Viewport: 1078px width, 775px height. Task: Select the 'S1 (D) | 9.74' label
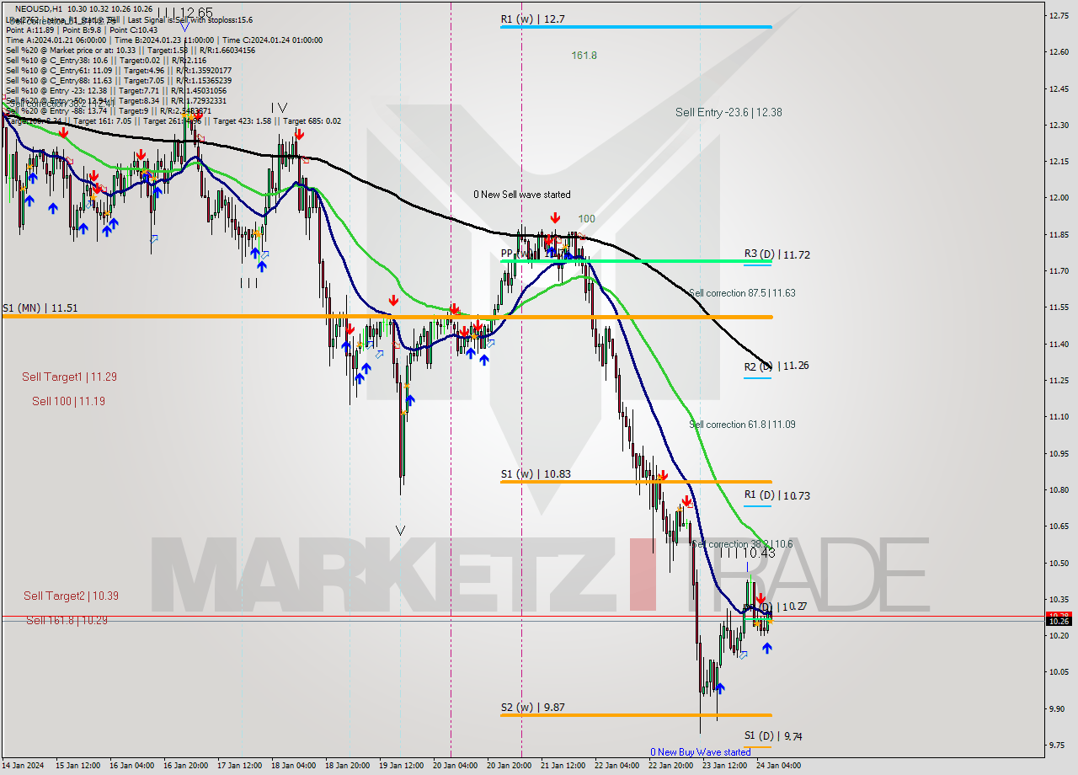click(773, 736)
